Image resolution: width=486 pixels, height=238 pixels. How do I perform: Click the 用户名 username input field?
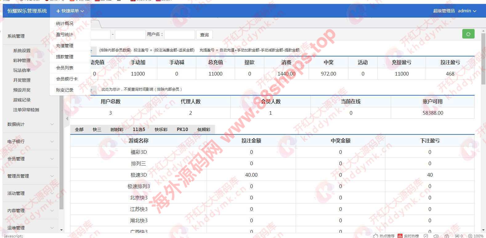pos(180,35)
